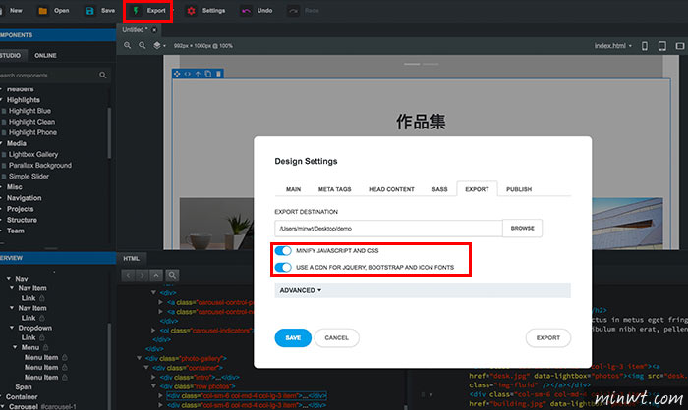Image resolution: width=688 pixels, height=410 pixels.
Task: Open a design with the folder icon
Action: point(42,11)
